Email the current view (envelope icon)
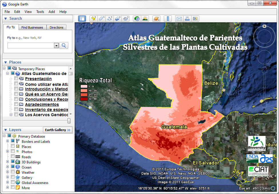The height and width of the screenshot is (194, 279). (179, 19)
